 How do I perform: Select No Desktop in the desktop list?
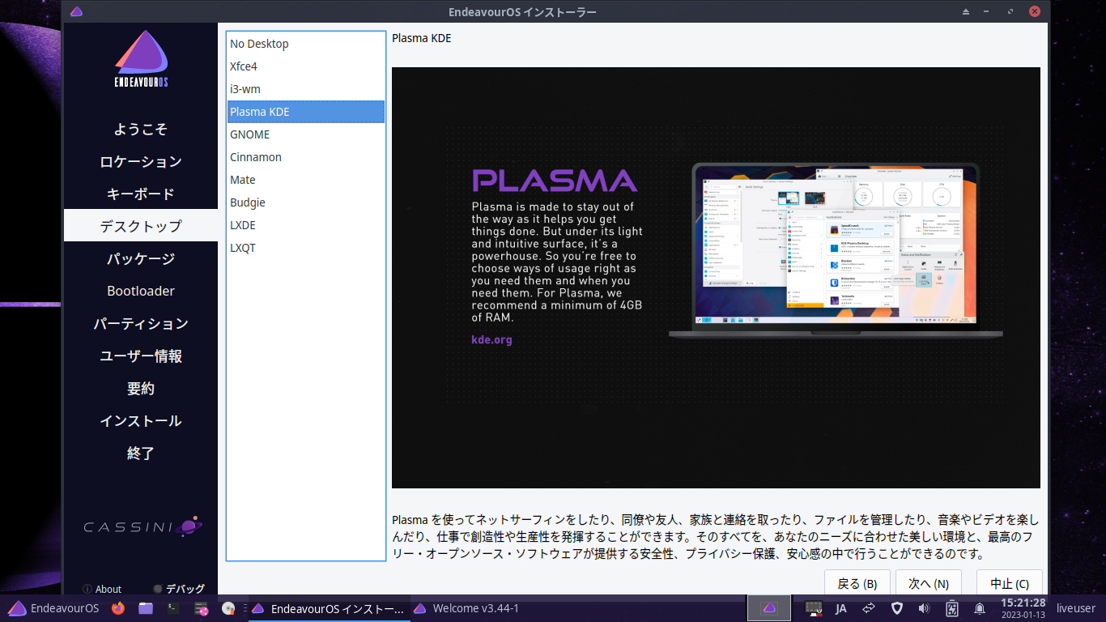pyautogui.click(x=306, y=44)
